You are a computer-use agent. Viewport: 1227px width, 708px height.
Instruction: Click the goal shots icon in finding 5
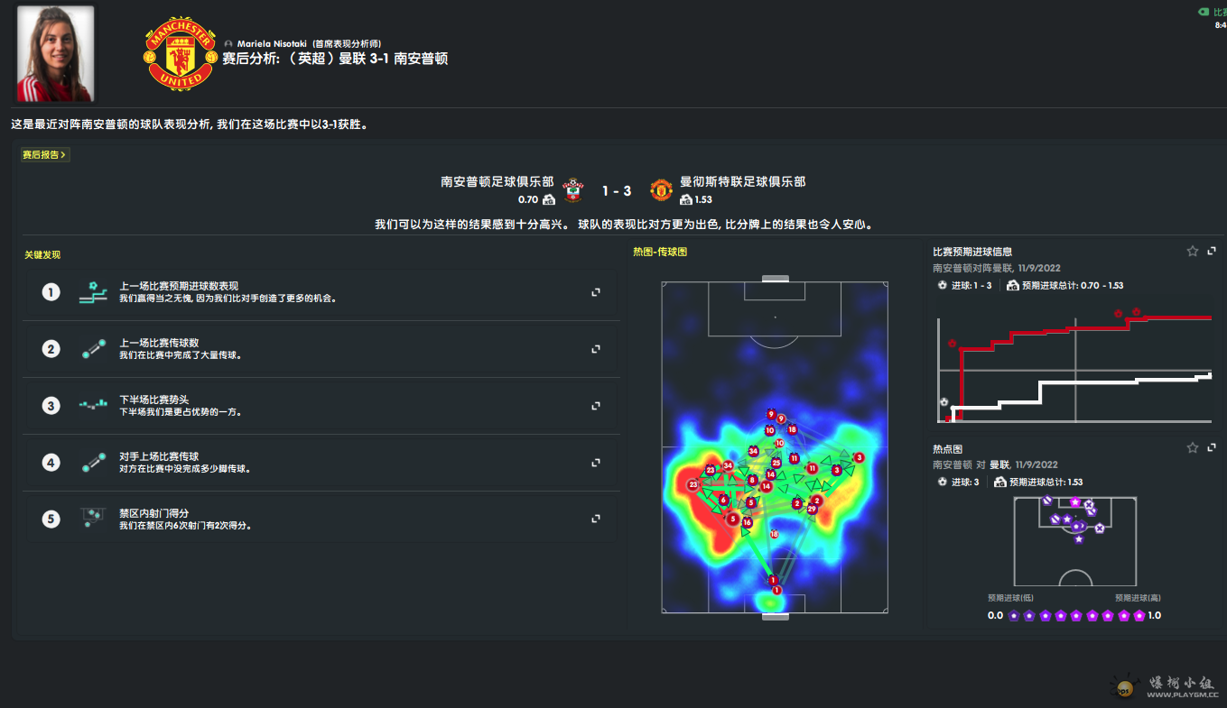[x=94, y=517]
